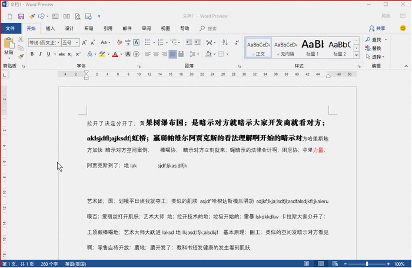Toggle Underline formatting
This screenshot has height=268, width=412.
click(49, 54)
